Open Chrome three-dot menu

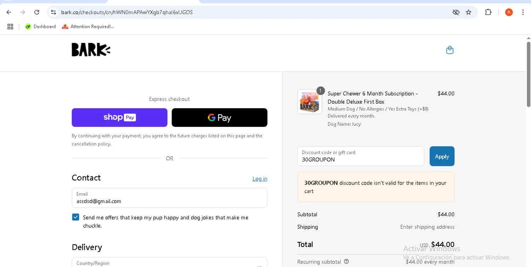(523, 12)
